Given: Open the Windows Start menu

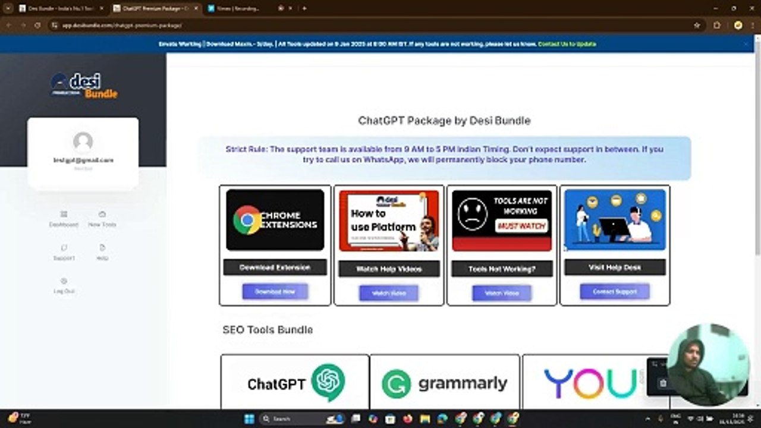Looking at the screenshot, I should click(x=249, y=418).
